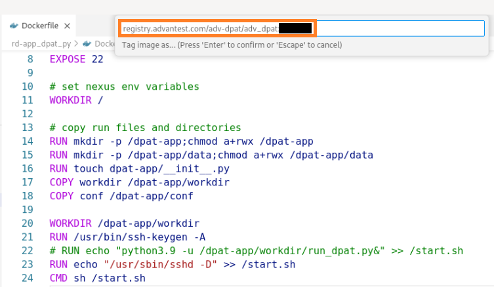Click the 'RUN touch dpat-app/__init__.py' line
This screenshot has height=287, width=494.
pyautogui.click(x=136, y=168)
